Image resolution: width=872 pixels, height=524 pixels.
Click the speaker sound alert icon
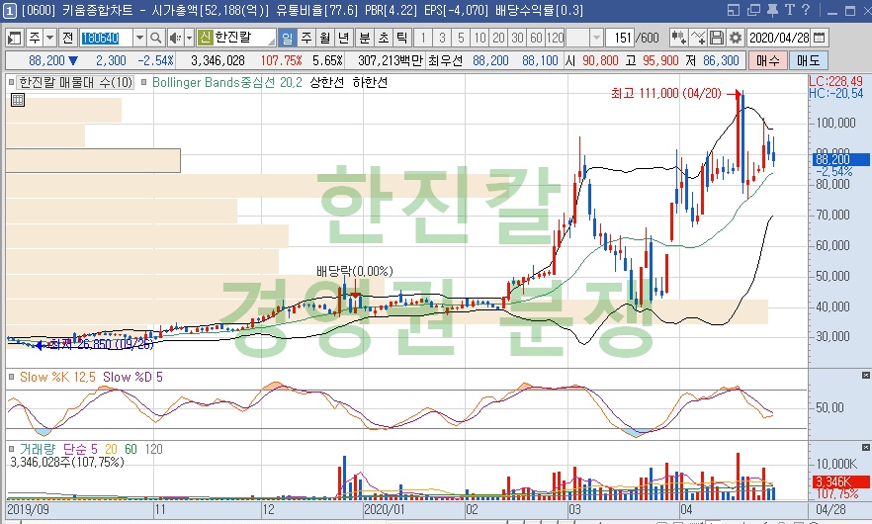pos(175,38)
